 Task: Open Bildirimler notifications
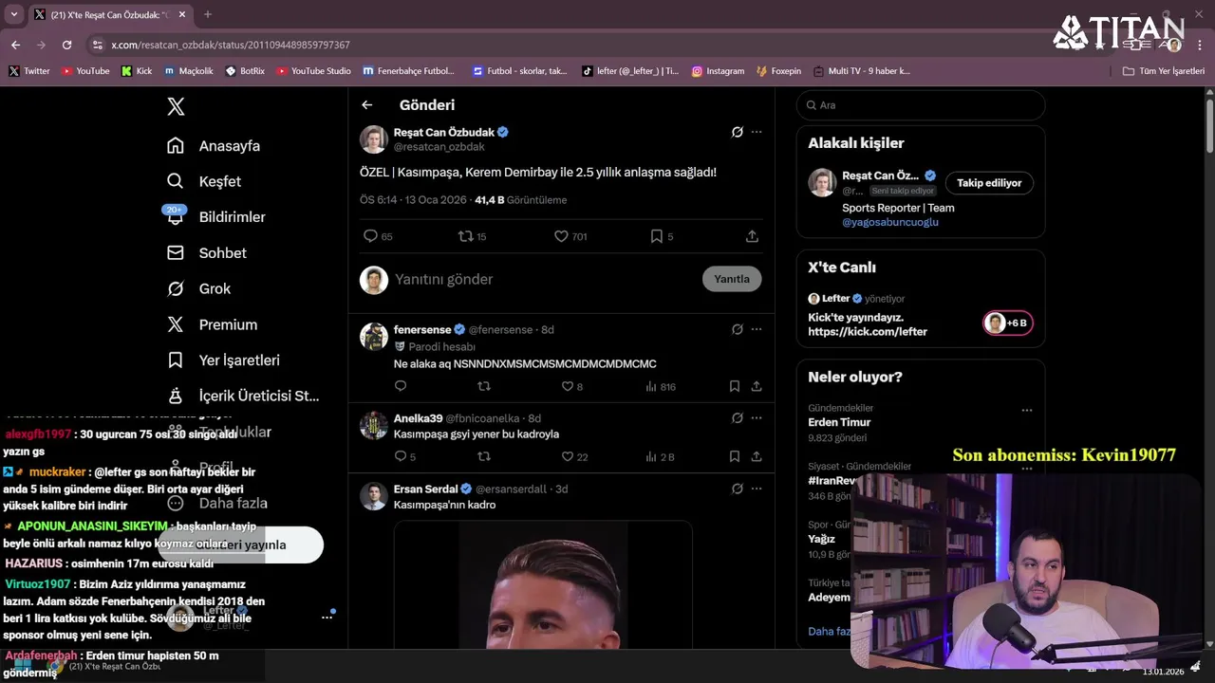pos(215,217)
